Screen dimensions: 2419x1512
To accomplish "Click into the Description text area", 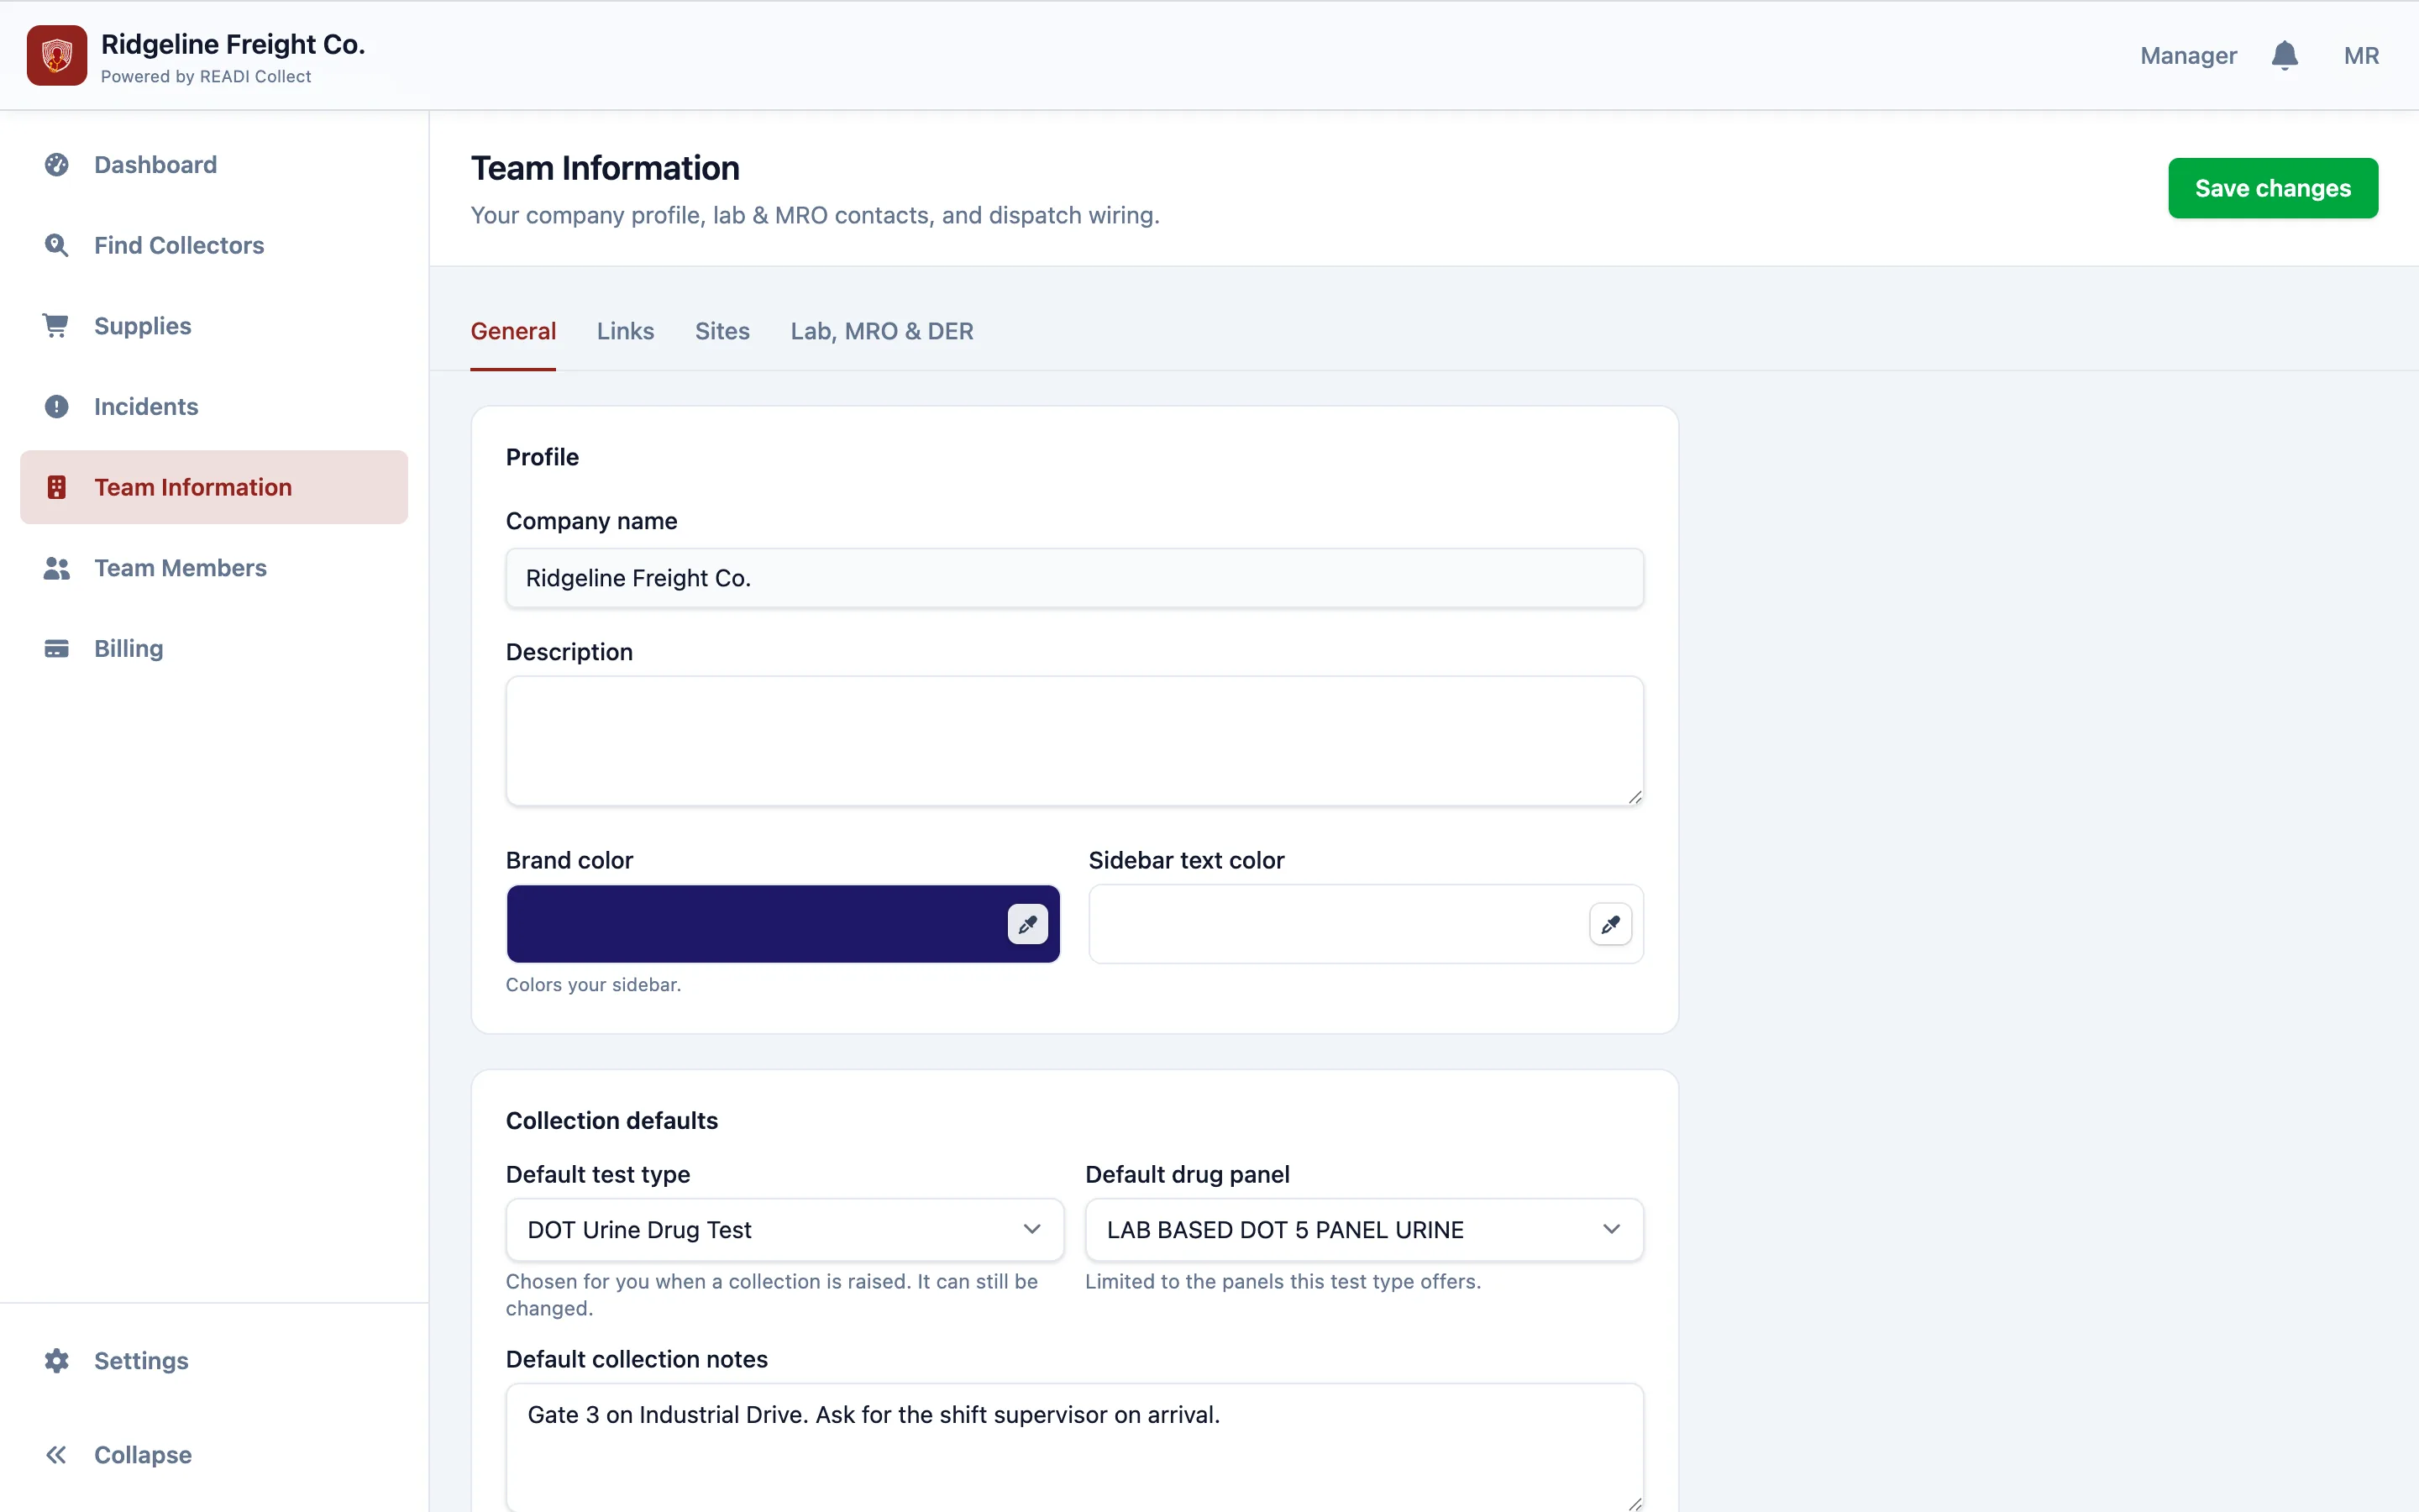I will (1074, 741).
